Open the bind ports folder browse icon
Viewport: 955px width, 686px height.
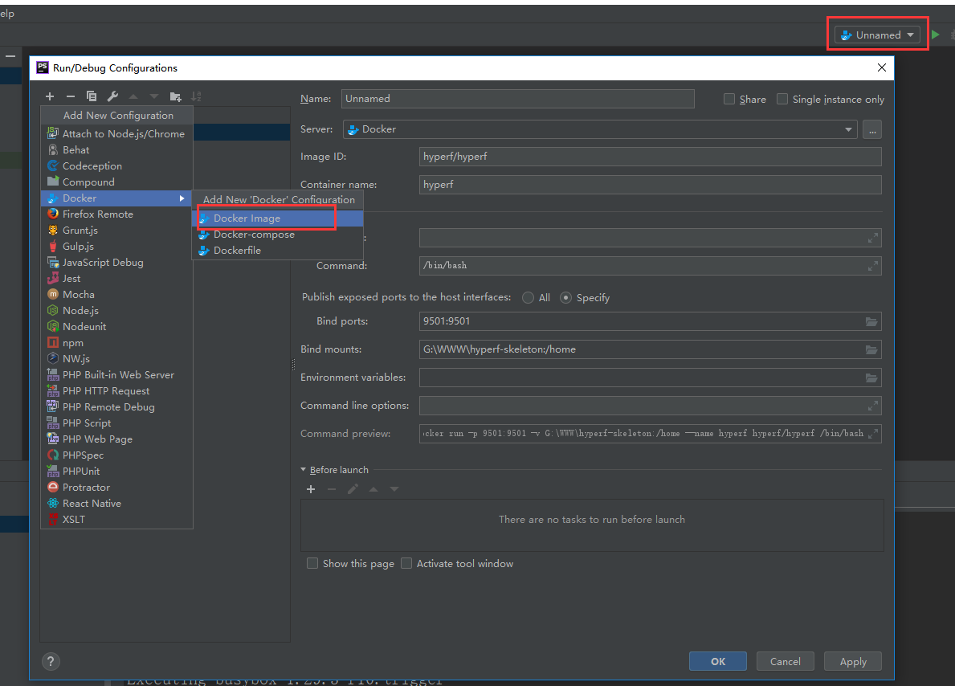pyautogui.click(x=871, y=321)
